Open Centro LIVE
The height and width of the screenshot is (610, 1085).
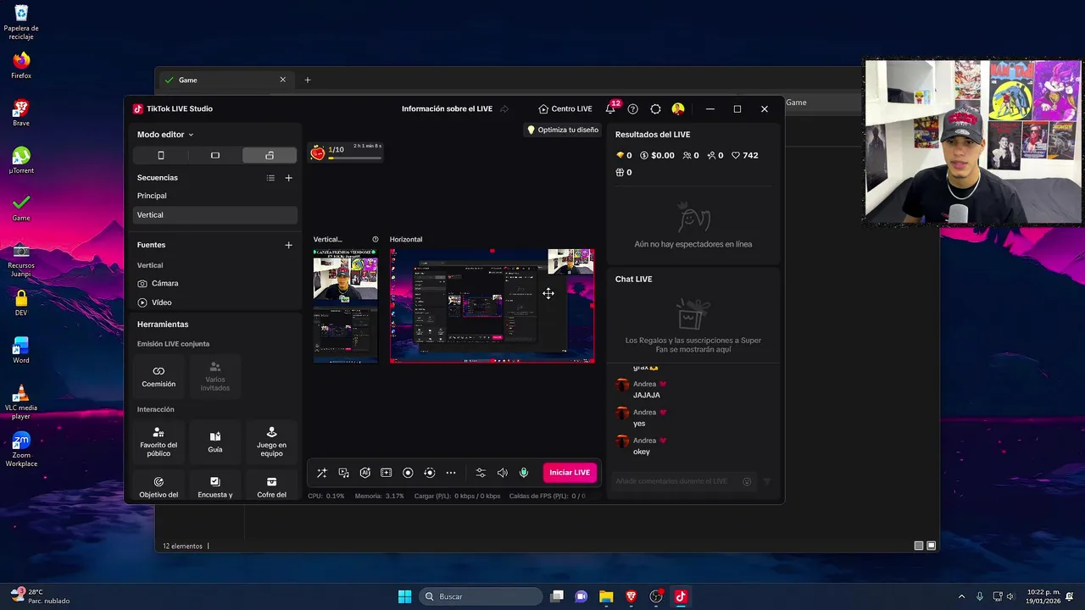click(x=565, y=109)
